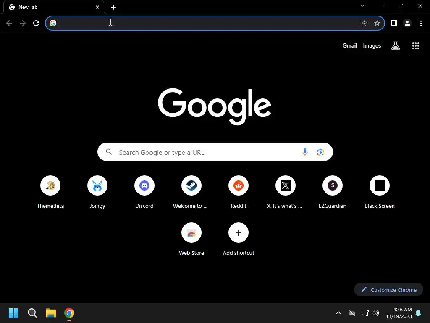Open the Black Screen shortcut
Viewport: 430px width, 323px height.
(x=380, y=192)
